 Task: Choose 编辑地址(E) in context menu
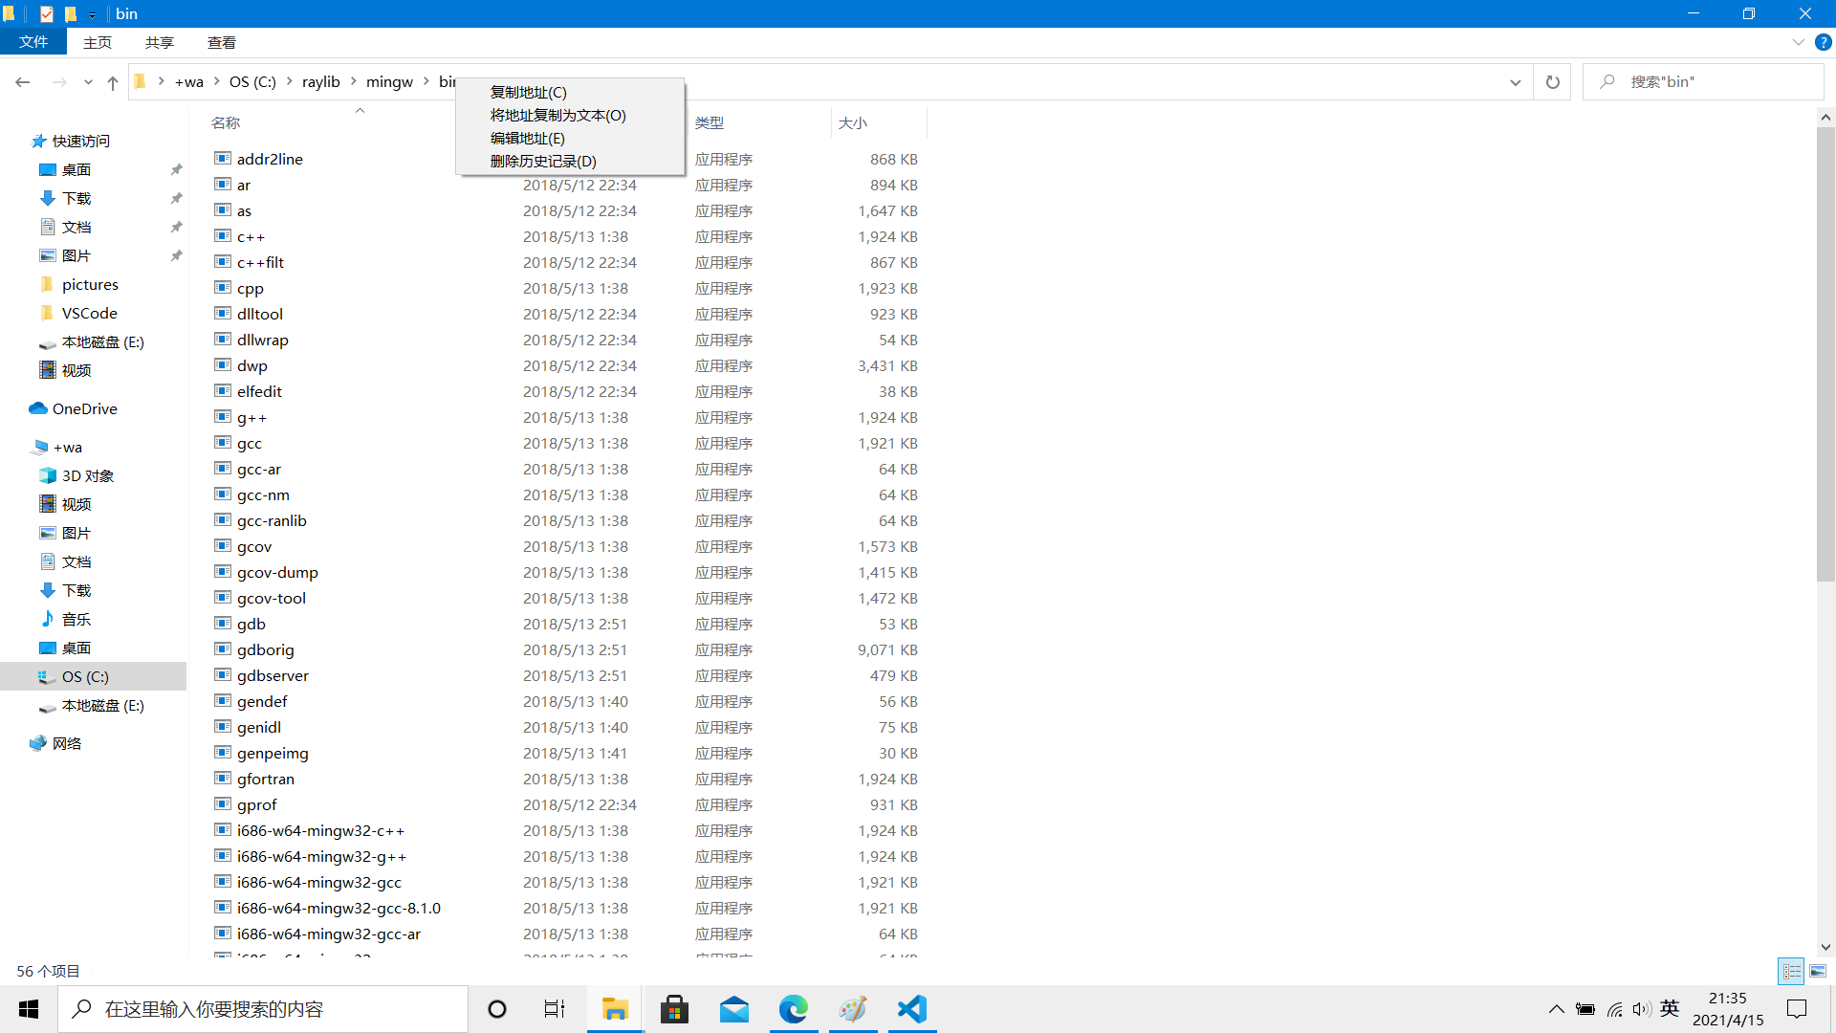(x=527, y=138)
